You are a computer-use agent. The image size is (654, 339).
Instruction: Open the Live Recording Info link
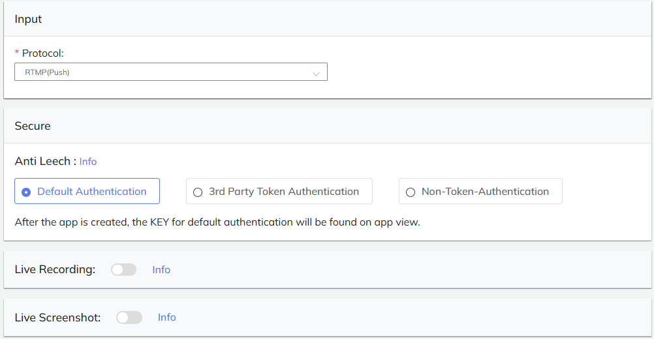click(x=161, y=270)
